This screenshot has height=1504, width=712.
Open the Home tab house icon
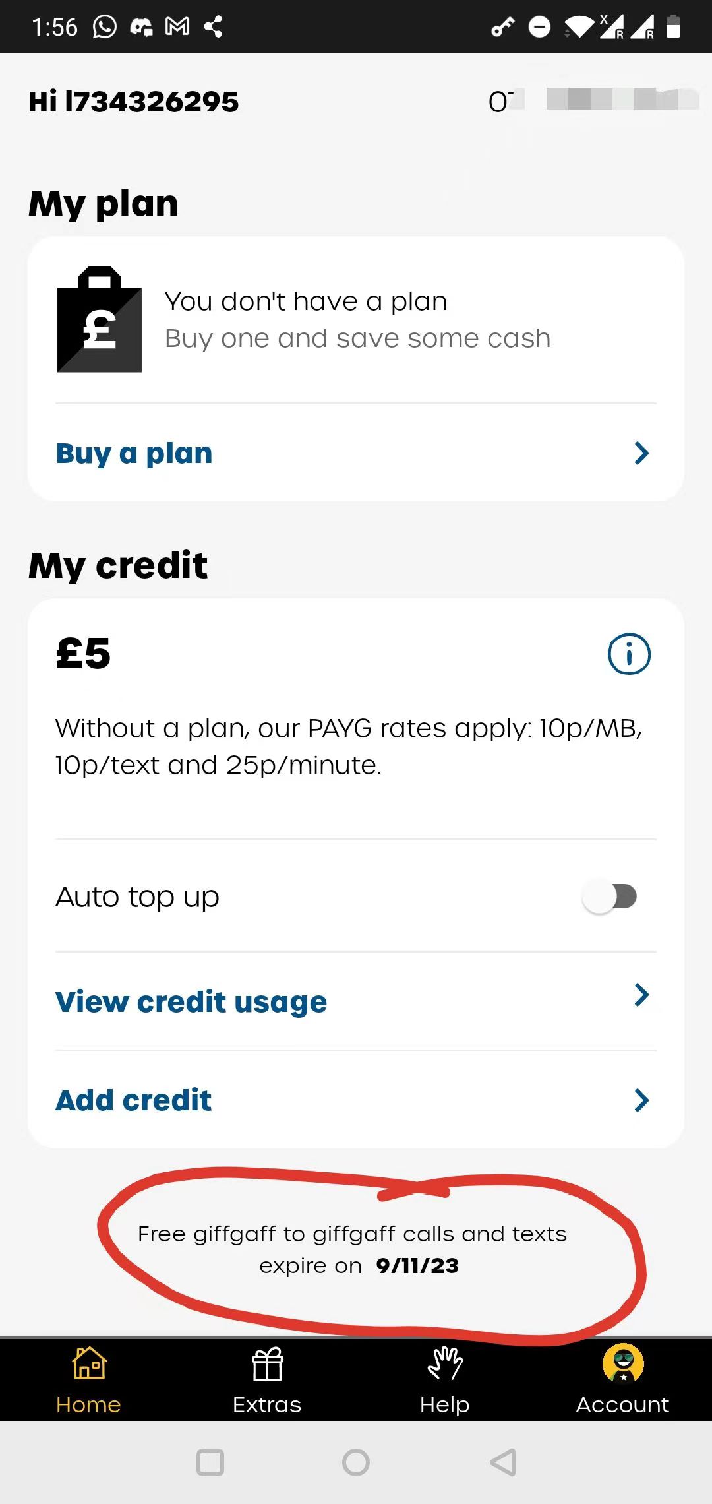89,1363
